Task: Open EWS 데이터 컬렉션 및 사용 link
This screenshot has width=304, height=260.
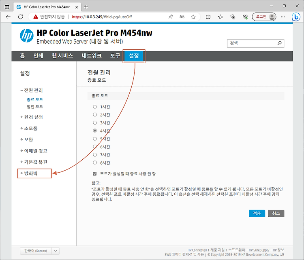Action: (x=184, y=255)
